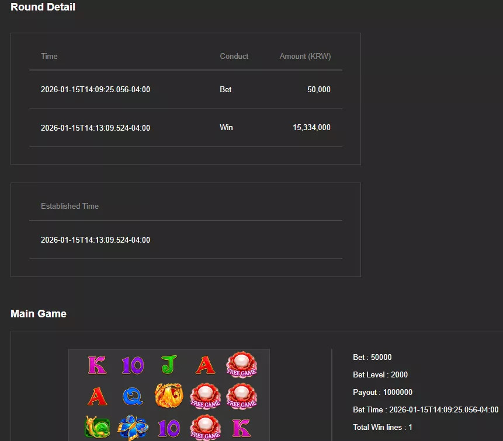Click the green J symbol on the reels
This screenshot has width=503, height=441.
pos(169,365)
